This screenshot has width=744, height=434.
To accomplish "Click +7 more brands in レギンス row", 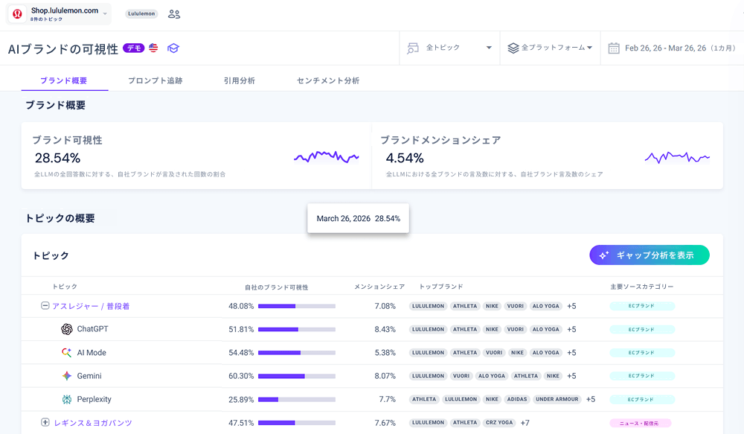I will point(525,423).
